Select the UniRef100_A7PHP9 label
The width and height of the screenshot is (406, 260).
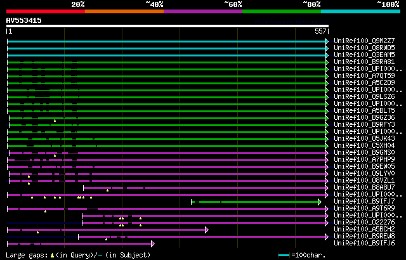coord(364,160)
